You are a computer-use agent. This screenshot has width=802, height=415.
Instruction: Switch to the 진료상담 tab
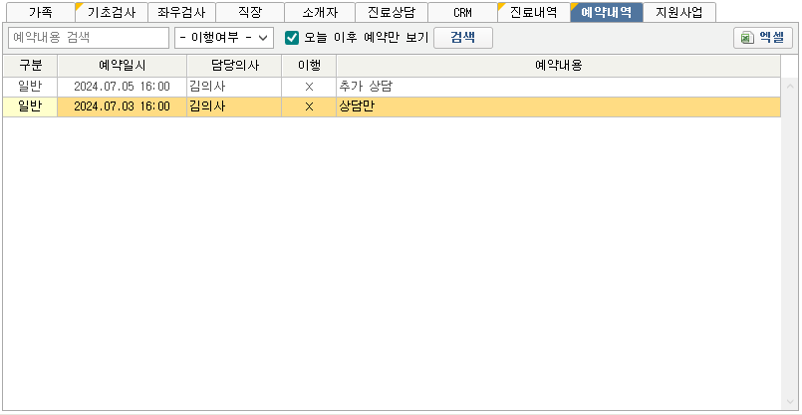pyautogui.click(x=391, y=13)
